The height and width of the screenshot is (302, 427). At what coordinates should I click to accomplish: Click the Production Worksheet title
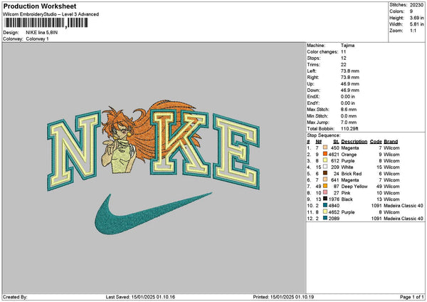(x=40, y=6)
